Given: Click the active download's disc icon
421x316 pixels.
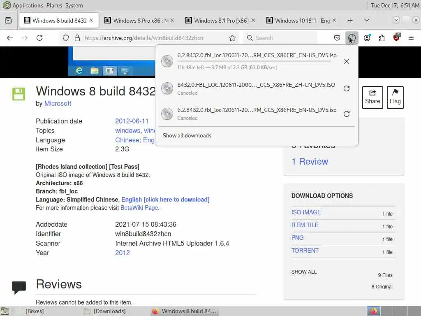Looking at the screenshot, I should [x=167, y=61].
